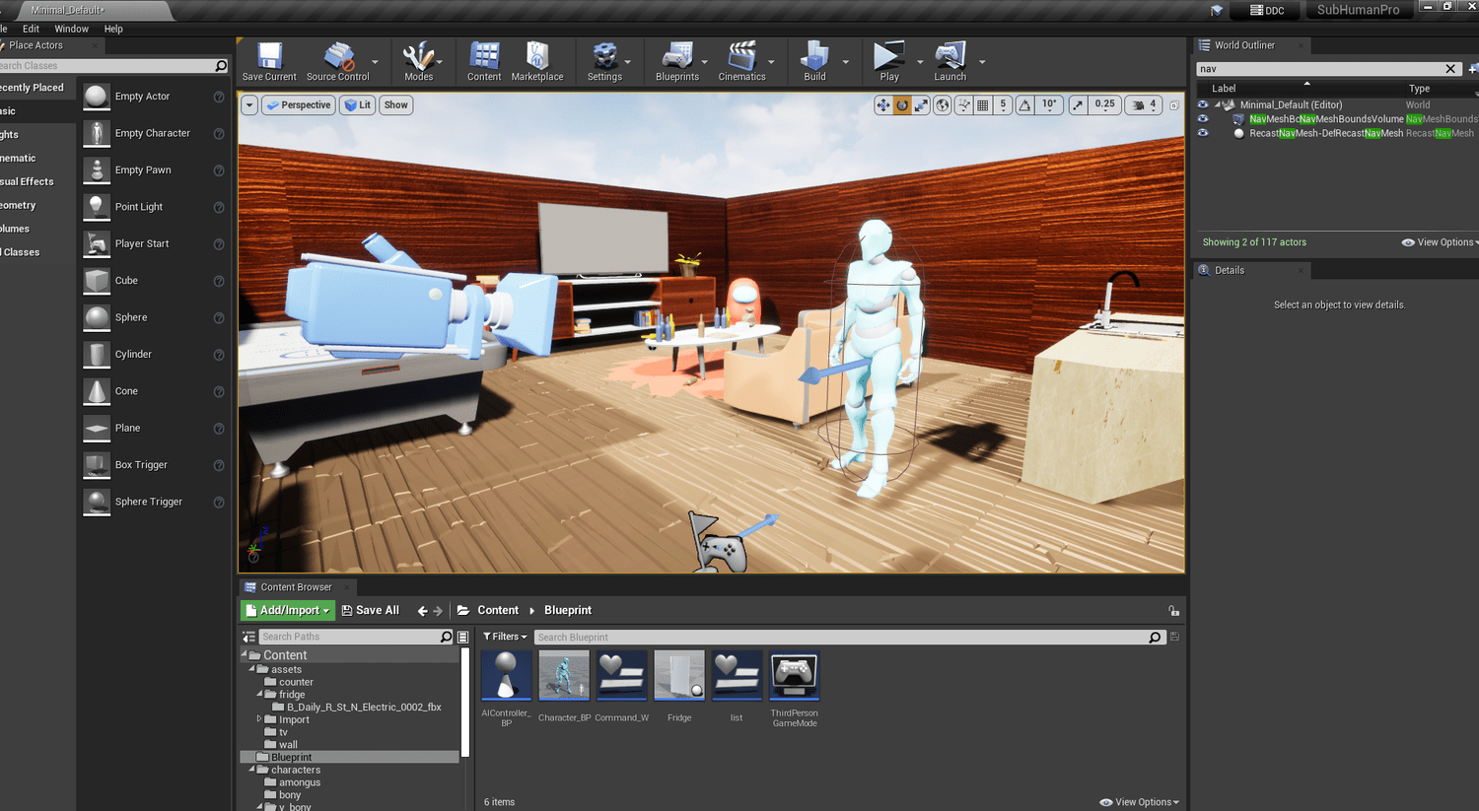The width and height of the screenshot is (1479, 811).
Task: Open the Perspective view mode dropdown
Action: coord(298,105)
